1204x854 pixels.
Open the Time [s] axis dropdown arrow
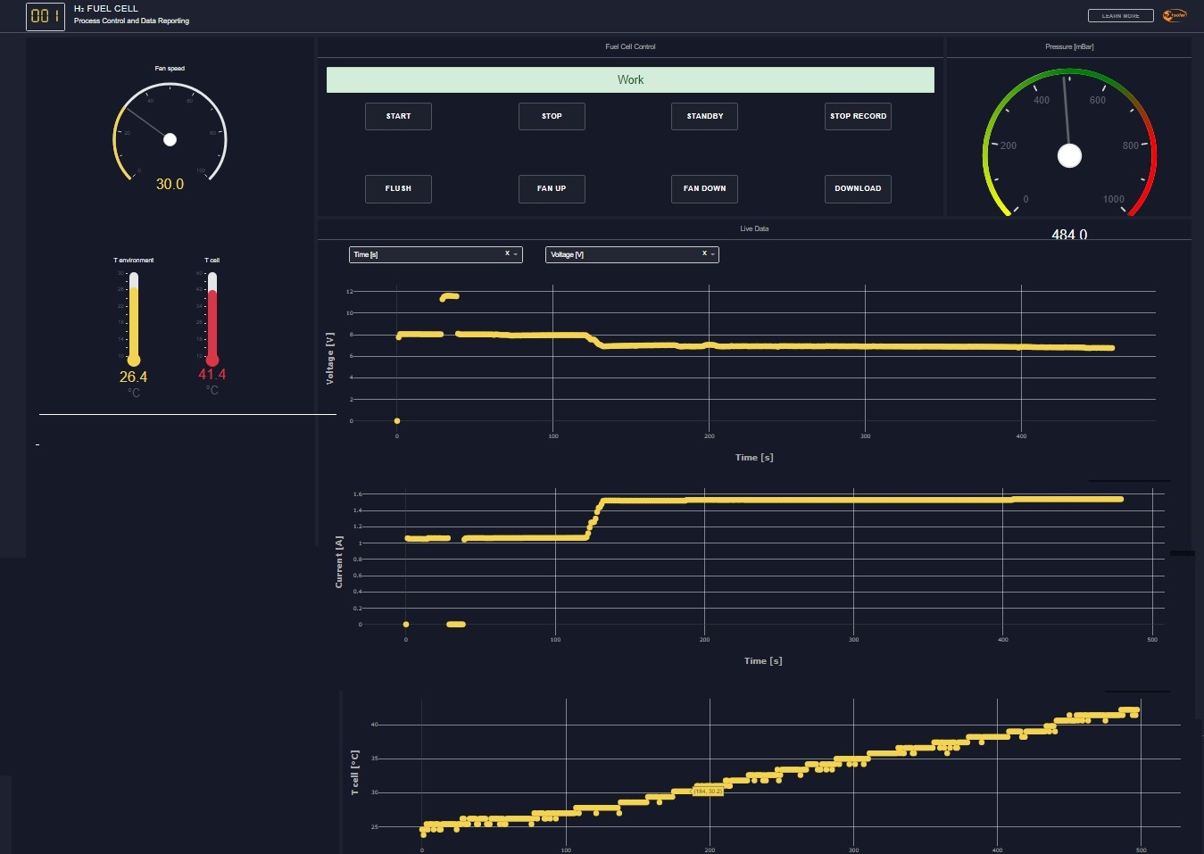coord(516,254)
